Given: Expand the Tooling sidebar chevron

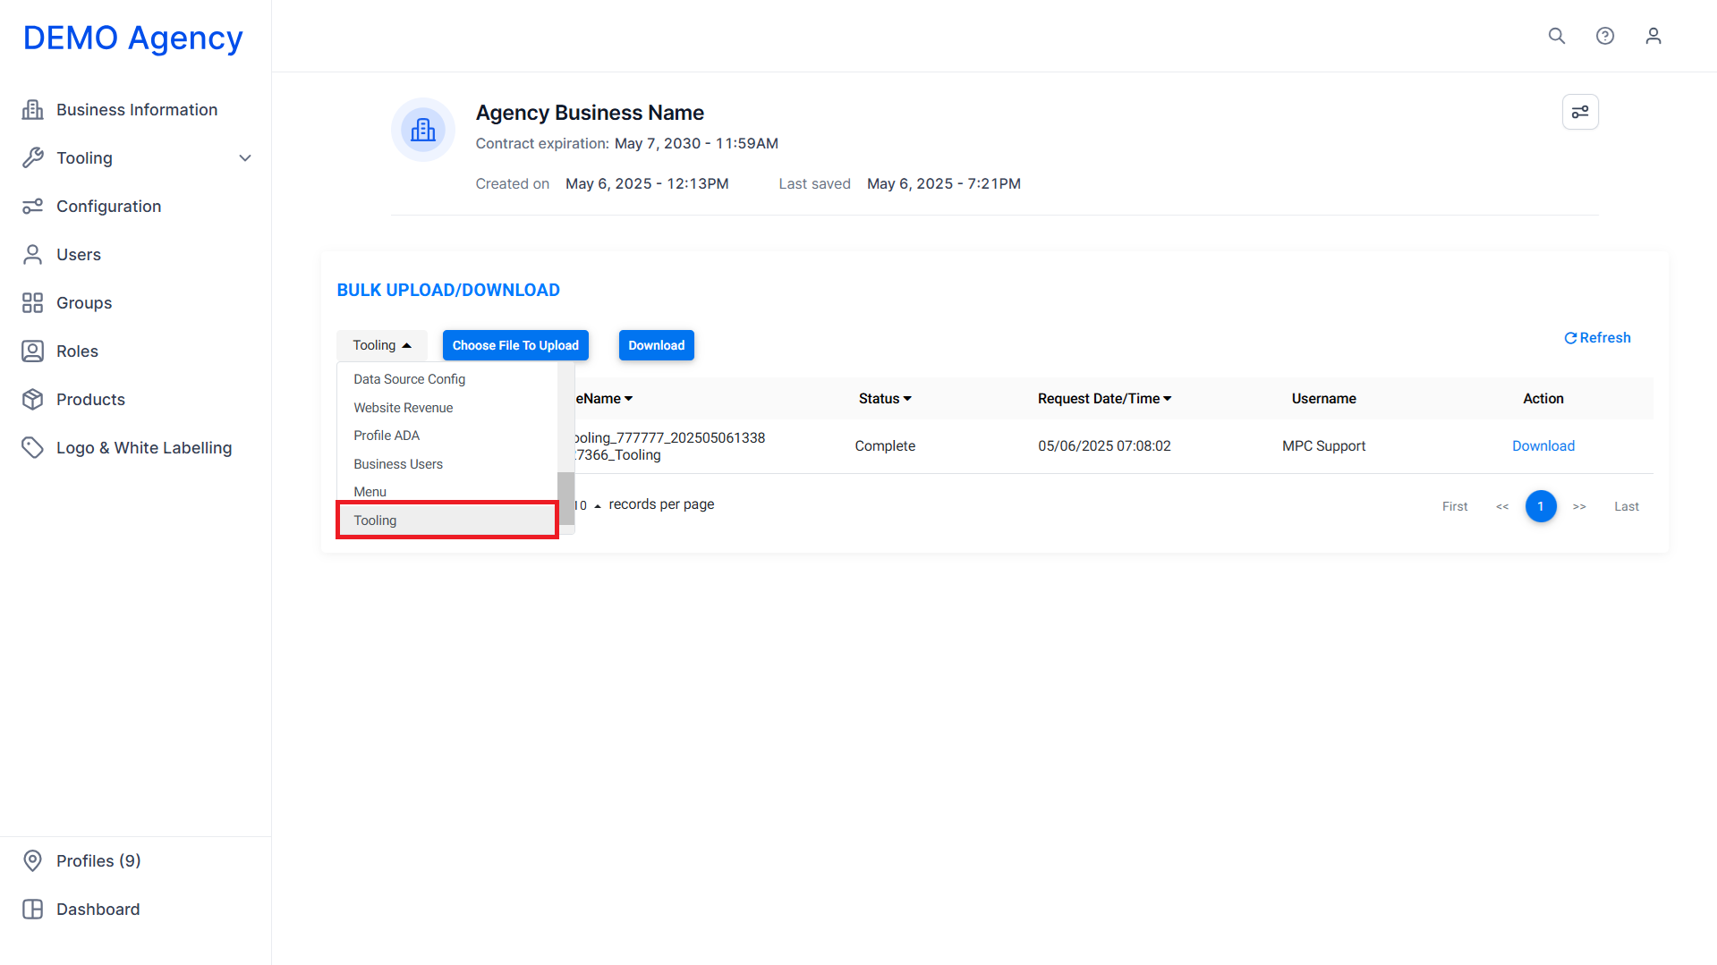Looking at the screenshot, I should [245, 158].
